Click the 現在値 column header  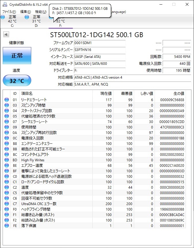click(103, 94)
